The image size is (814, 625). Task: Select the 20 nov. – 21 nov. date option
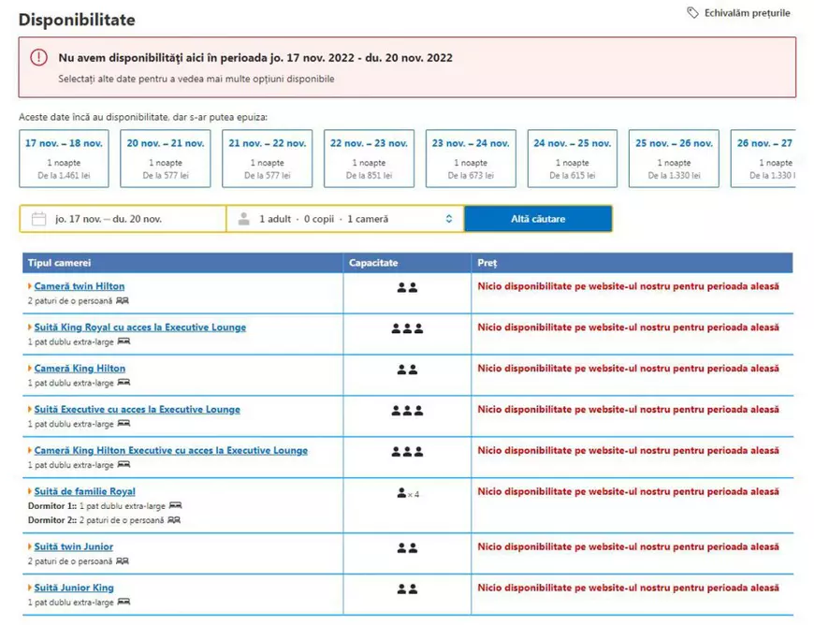coord(166,158)
